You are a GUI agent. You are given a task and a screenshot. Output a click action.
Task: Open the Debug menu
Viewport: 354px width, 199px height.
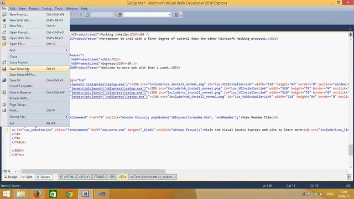[46, 9]
